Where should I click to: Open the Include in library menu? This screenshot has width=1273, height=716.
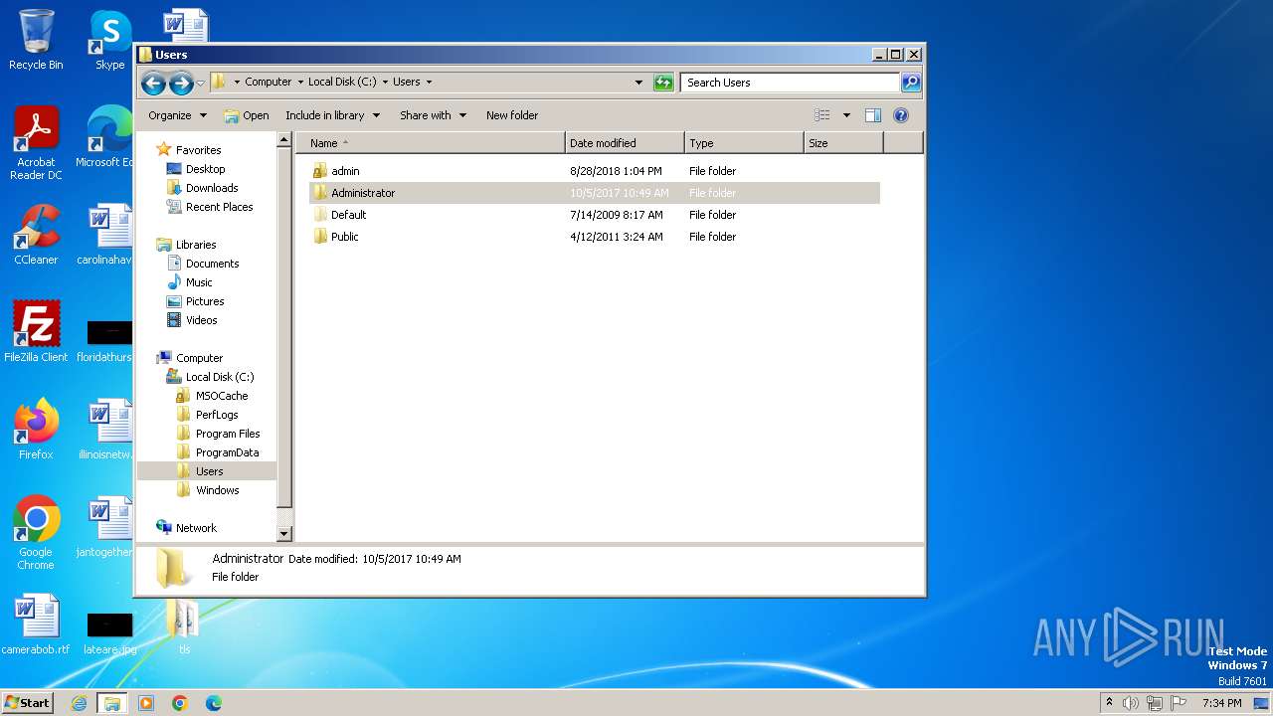[332, 115]
